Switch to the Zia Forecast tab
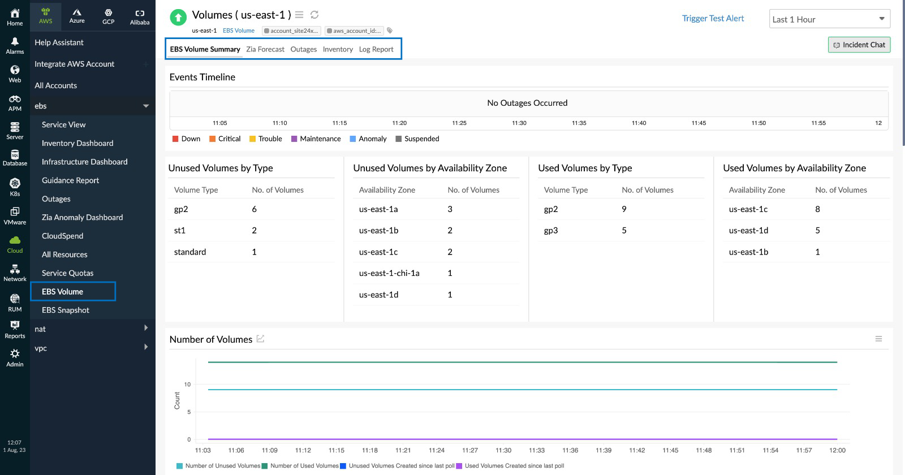 265,49
